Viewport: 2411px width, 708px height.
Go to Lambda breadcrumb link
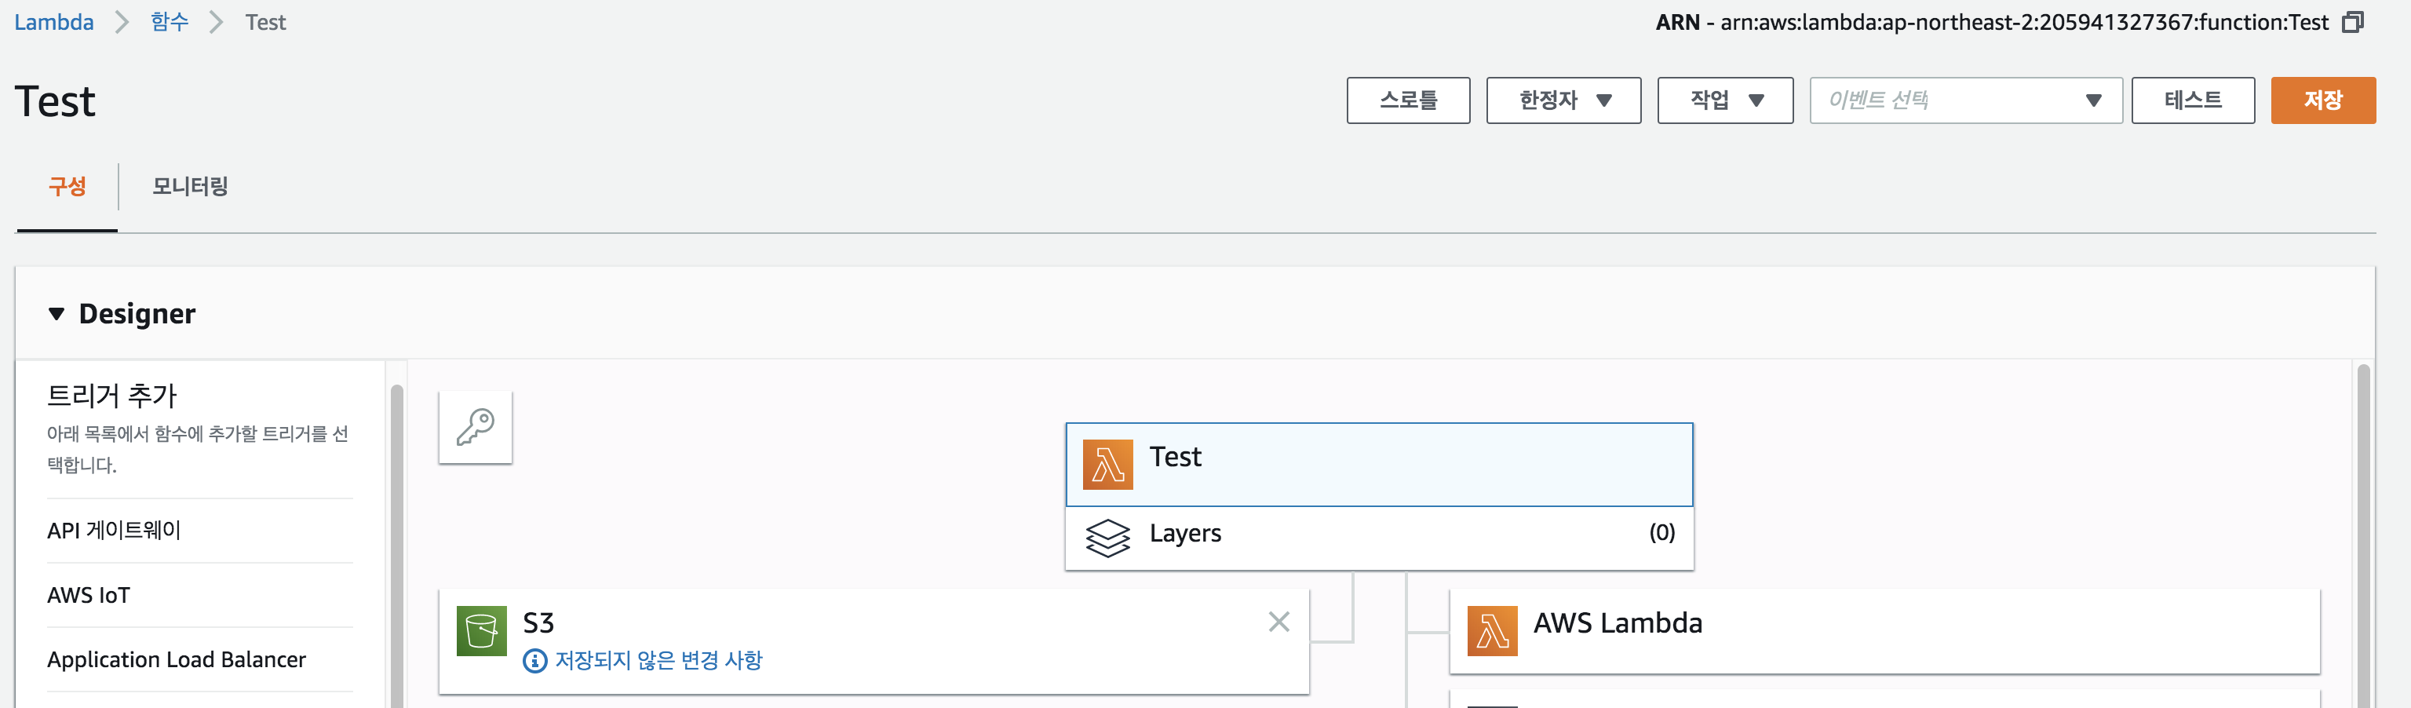coord(54,23)
